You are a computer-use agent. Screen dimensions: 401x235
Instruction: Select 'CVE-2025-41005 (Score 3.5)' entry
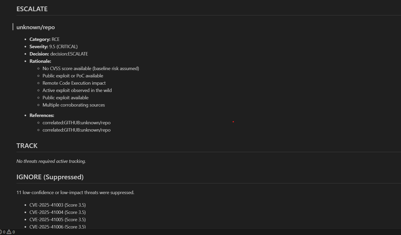57,220
